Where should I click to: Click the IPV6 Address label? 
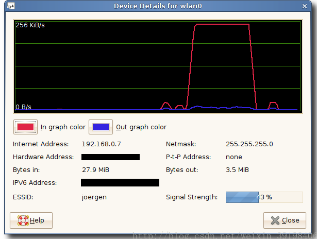pos(35,183)
